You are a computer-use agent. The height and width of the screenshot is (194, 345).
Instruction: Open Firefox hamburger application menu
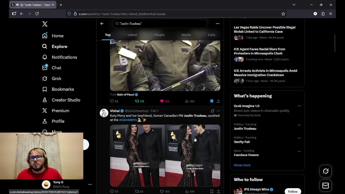[331, 14]
